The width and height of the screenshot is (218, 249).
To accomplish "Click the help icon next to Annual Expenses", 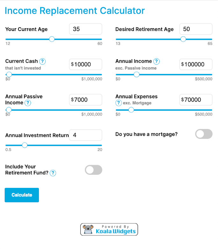I will pyautogui.click(x=119, y=103).
